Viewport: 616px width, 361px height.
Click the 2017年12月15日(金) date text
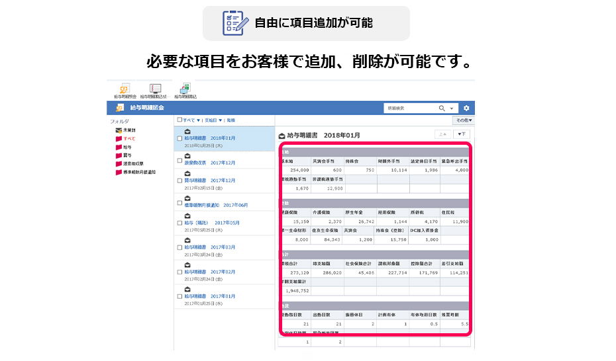click(203, 188)
